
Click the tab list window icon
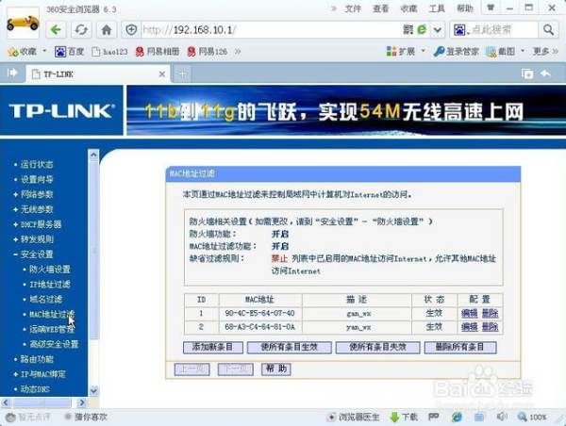click(527, 74)
